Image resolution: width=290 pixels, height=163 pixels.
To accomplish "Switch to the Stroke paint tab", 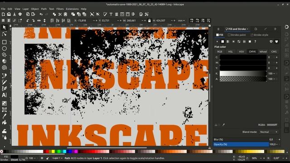I will pos(237,35).
